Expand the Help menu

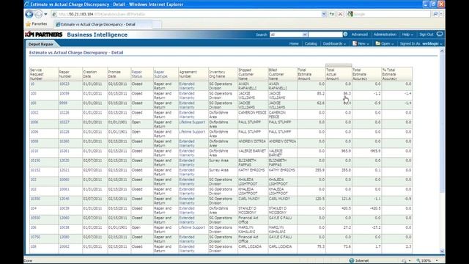tap(407, 34)
